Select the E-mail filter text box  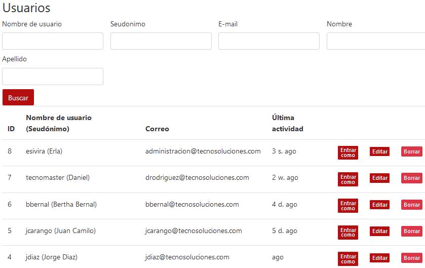269,41
